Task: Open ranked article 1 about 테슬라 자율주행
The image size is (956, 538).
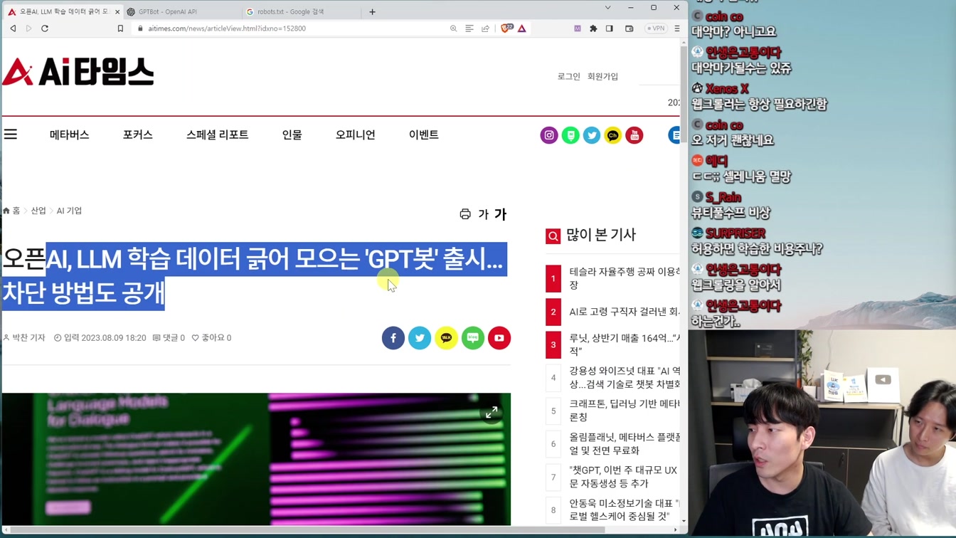Action: (x=625, y=278)
